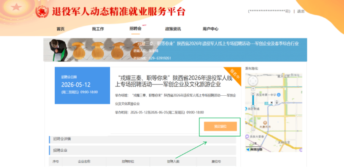The image size is (344, 167).
Task: Click the 举办时间 line text
Action: [159, 112]
